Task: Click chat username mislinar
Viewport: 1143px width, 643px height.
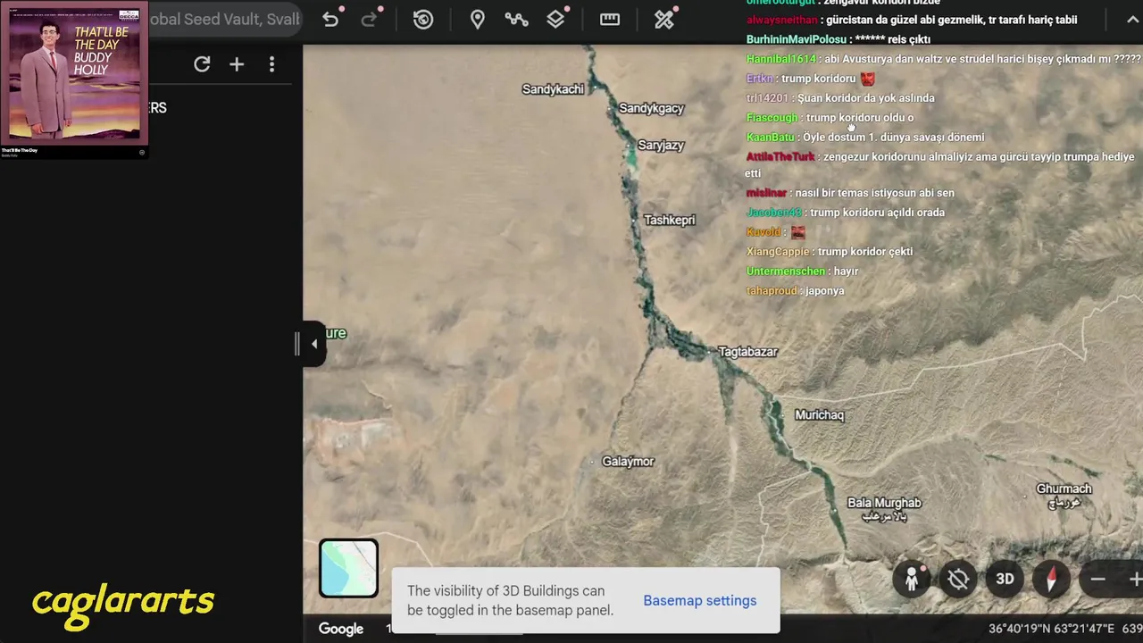Action: pos(766,192)
